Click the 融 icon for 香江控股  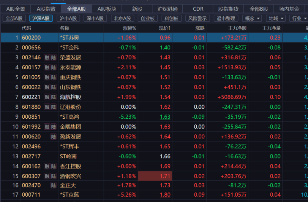47,166
